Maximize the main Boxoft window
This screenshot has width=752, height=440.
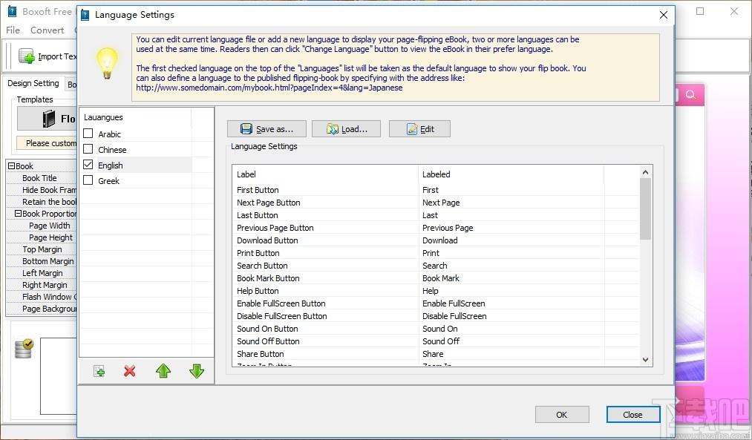(700, 11)
